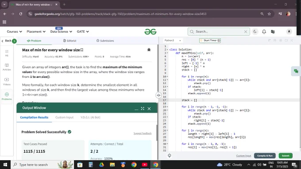Expand the Placement dropdown
Image resolution: width=301 pixels, height=169 pixels.
point(36,32)
